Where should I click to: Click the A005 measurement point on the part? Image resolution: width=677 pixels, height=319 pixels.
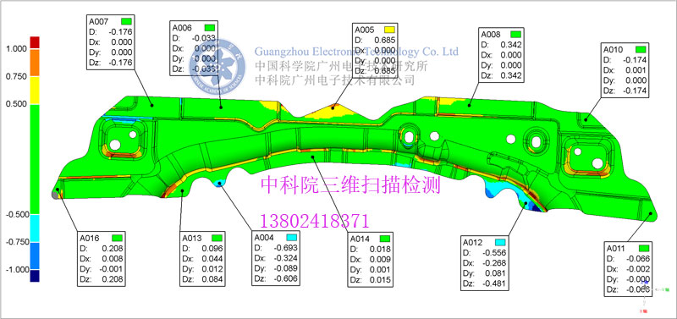(x=333, y=107)
